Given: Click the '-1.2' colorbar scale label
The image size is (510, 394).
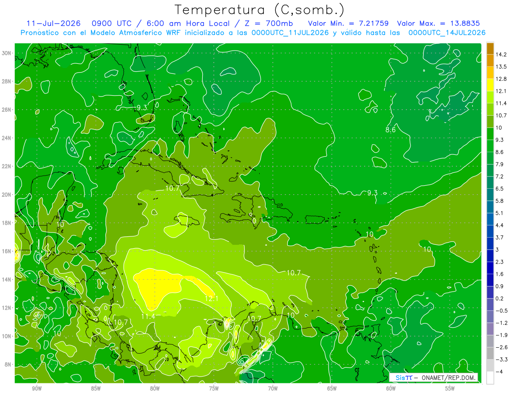Looking at the screenshot, I should click(501, 323).
